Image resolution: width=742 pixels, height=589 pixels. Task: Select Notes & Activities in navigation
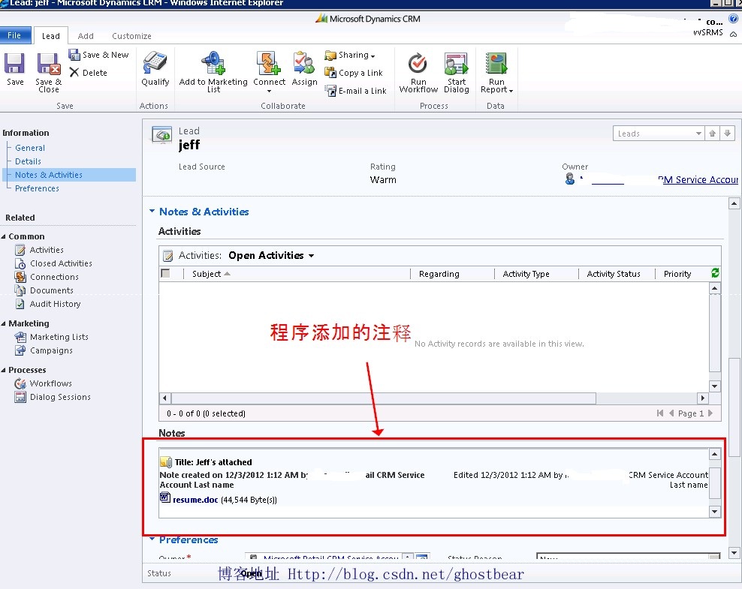69,175
